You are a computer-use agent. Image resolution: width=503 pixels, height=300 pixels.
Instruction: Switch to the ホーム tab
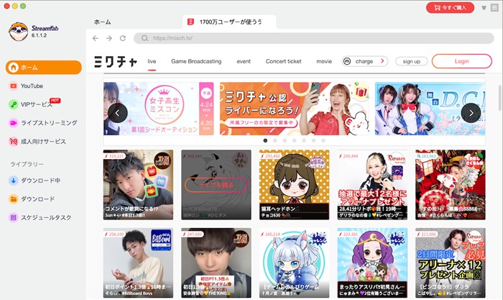[x=102, y=22]
